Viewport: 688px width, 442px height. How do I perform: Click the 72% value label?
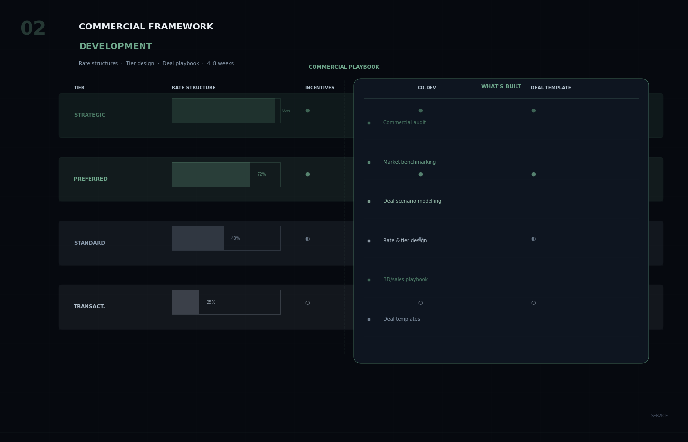(261, 174)
